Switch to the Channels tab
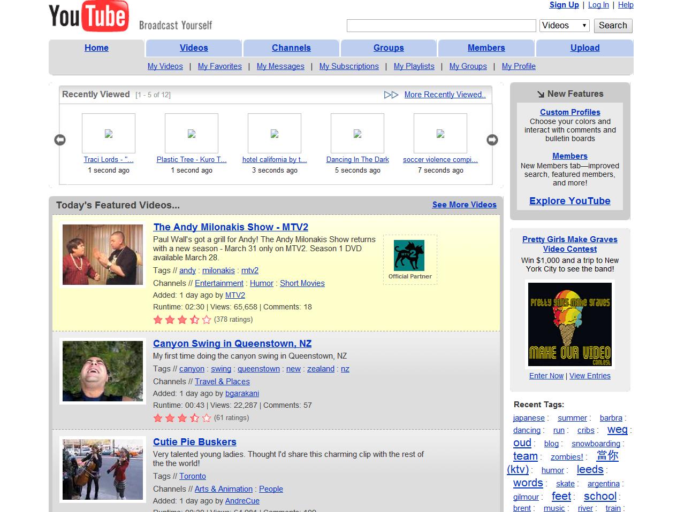The height and width of the screenshot is (512, 677). pyautogui.click(x=291, y=48)
